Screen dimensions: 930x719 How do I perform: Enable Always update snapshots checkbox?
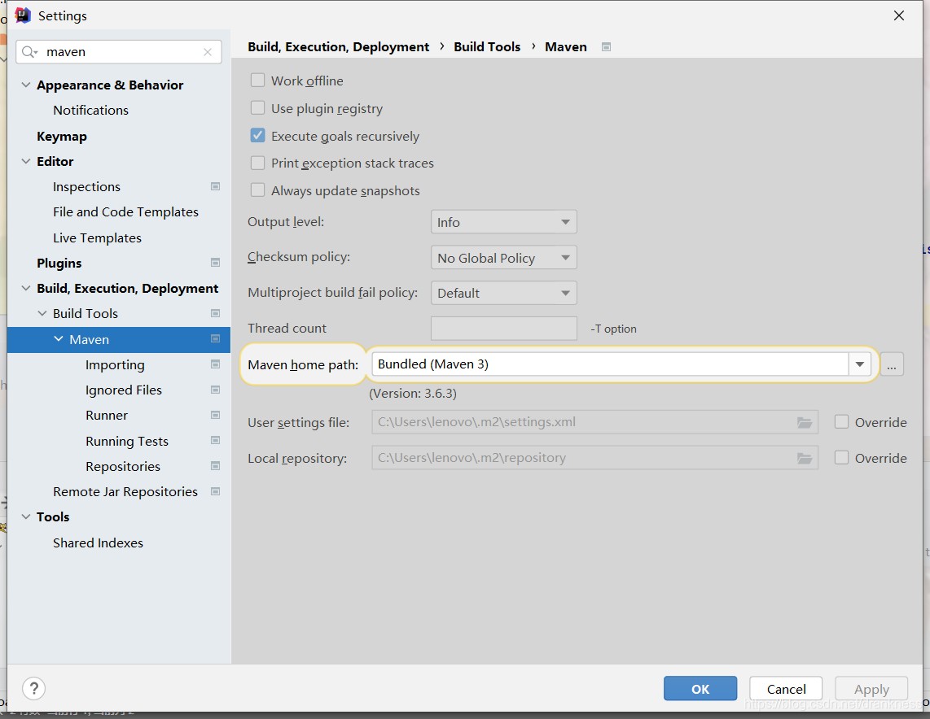(257, 190)
